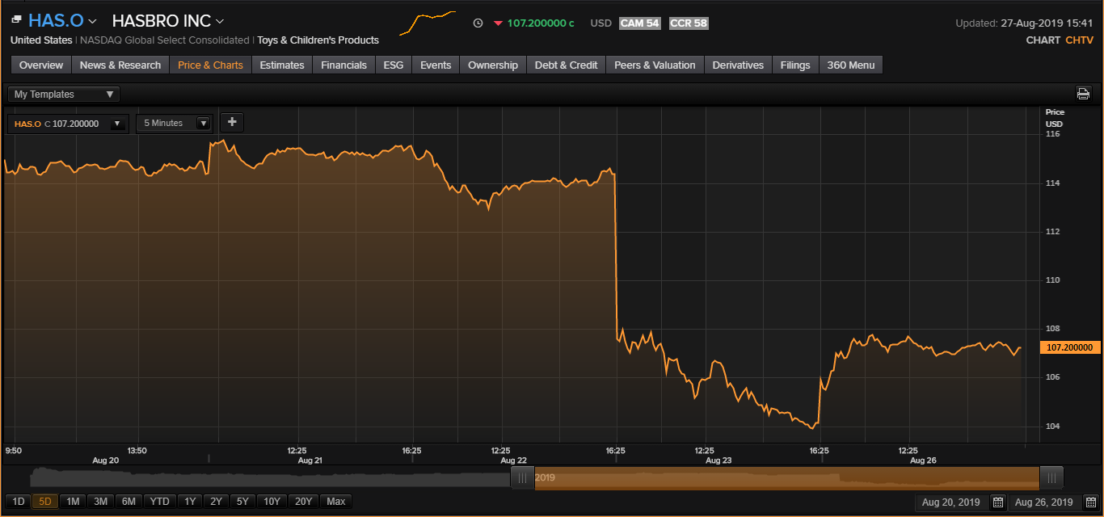1104x517 pixels.
Task: Click the green 107.200000 c price value
Action: pos(541,23)
